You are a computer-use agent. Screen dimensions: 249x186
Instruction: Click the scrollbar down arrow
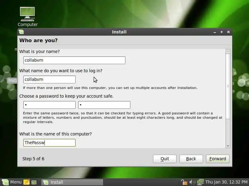click(228, 146)
